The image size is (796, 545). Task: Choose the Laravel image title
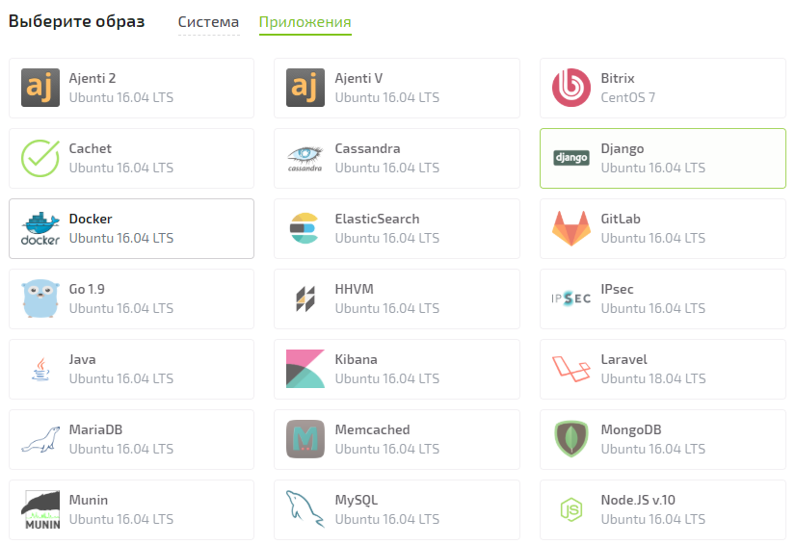pyautogui.click(x=624, y=359)
